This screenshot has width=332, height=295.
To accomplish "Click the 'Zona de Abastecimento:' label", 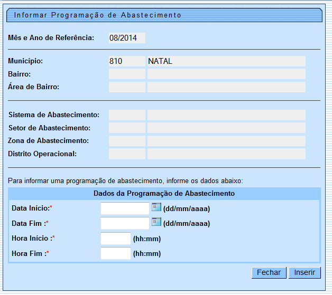I will (x=48, y=140).
